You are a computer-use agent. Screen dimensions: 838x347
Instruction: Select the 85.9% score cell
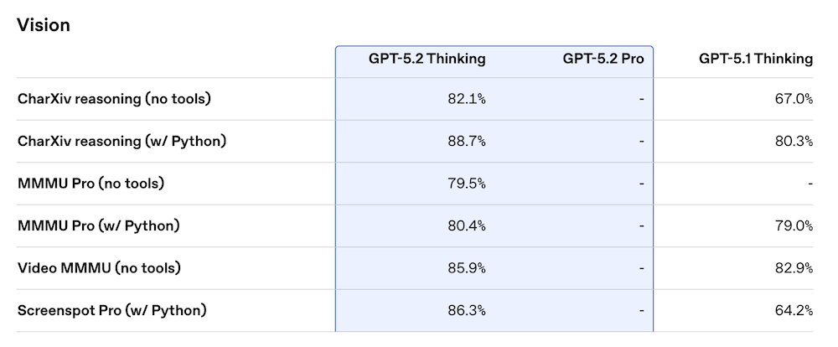coord(467,268)
